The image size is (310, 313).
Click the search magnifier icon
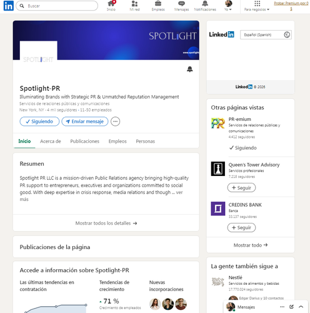(x=22, y=6)
